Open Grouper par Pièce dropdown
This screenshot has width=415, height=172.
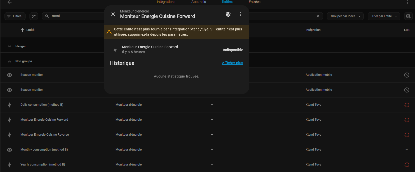point(345,16)
